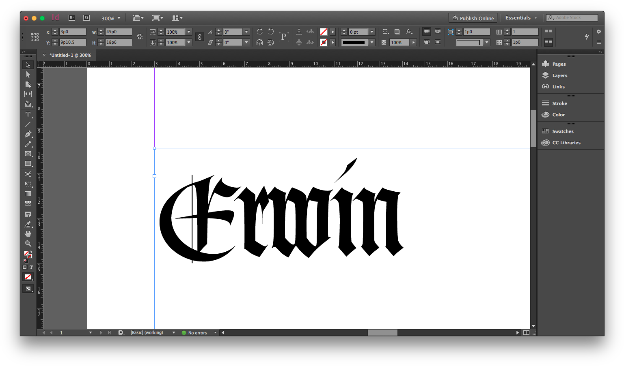
Task: Click Flip Horizontal icon
Action: (260, 42)
